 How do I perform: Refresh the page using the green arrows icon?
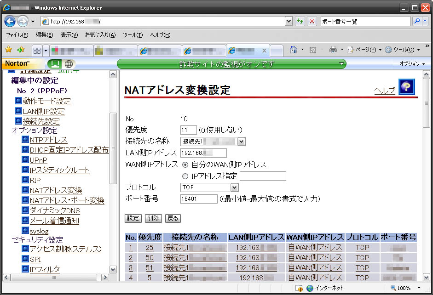[300, 21]
